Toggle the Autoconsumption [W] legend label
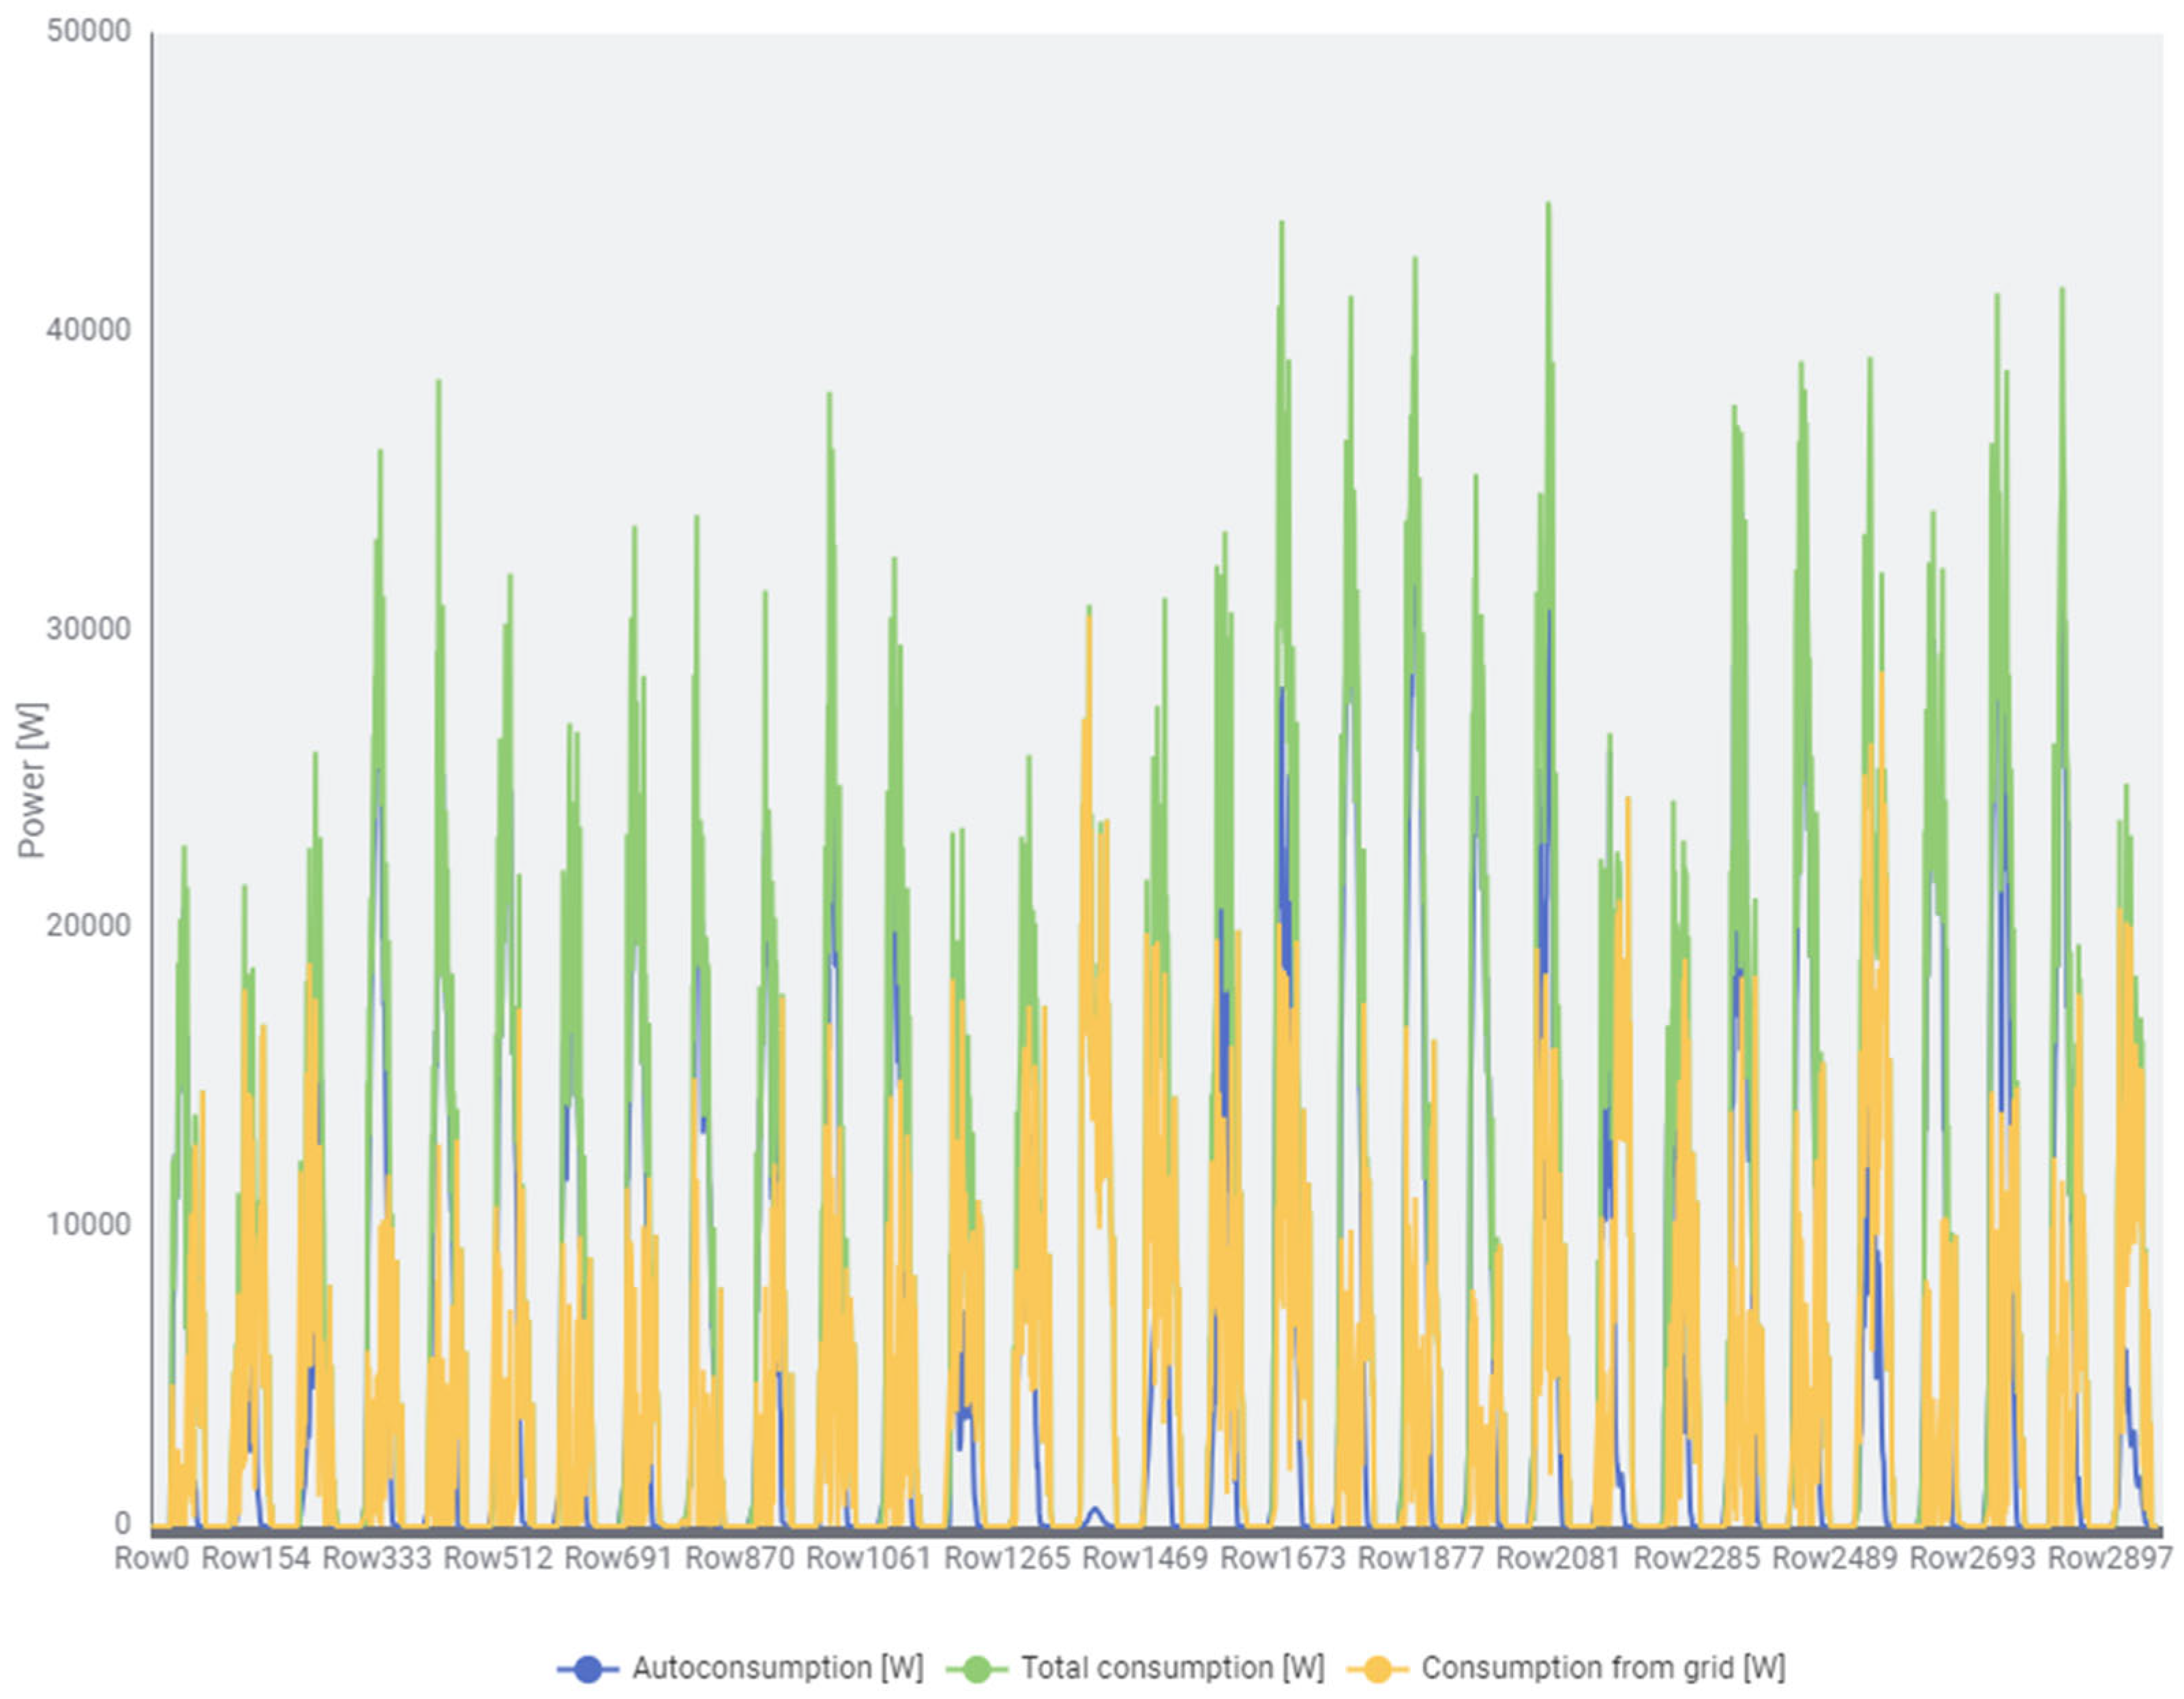The image size is (2184, 1699). [x=777, y=1667]
